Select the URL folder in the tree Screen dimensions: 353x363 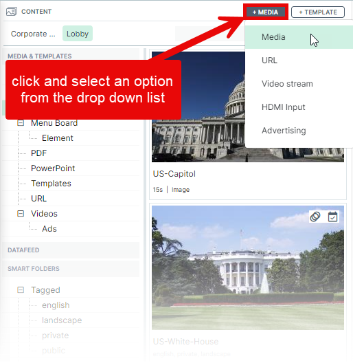pos(39,199)
